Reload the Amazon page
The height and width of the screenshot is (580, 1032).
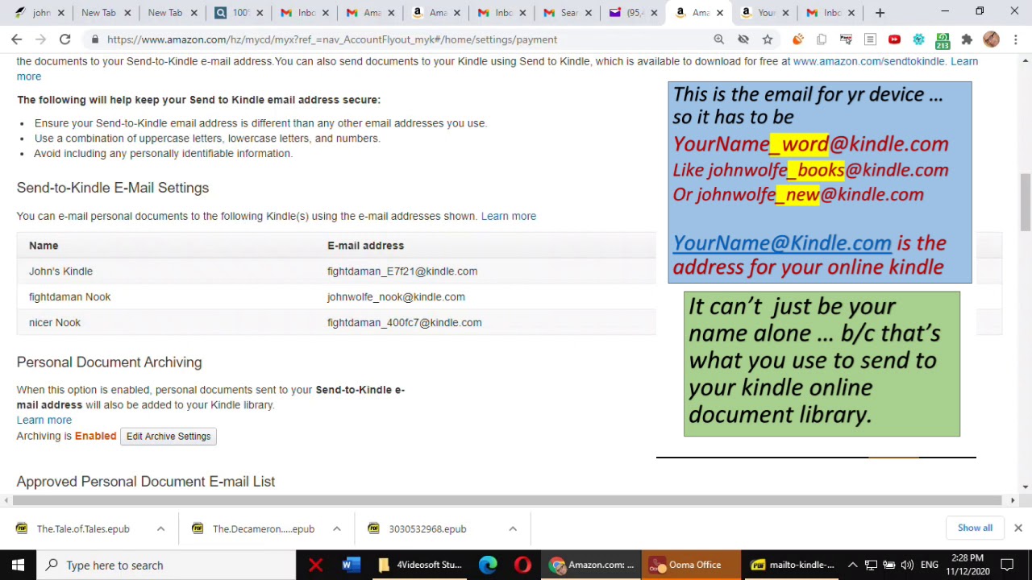click(x=64, y=39)
